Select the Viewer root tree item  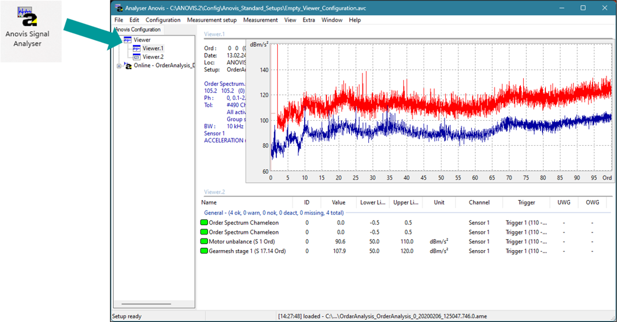coord(142,40)
